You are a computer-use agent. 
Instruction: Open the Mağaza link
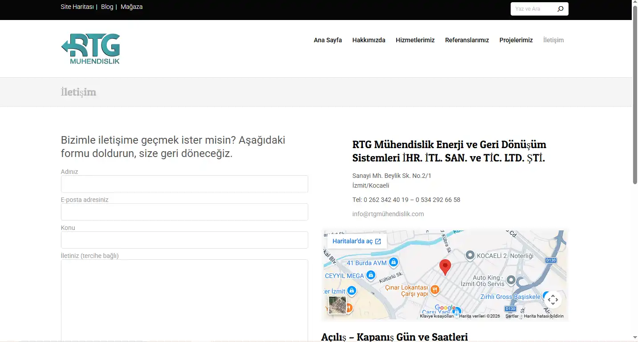click(131, 7)
